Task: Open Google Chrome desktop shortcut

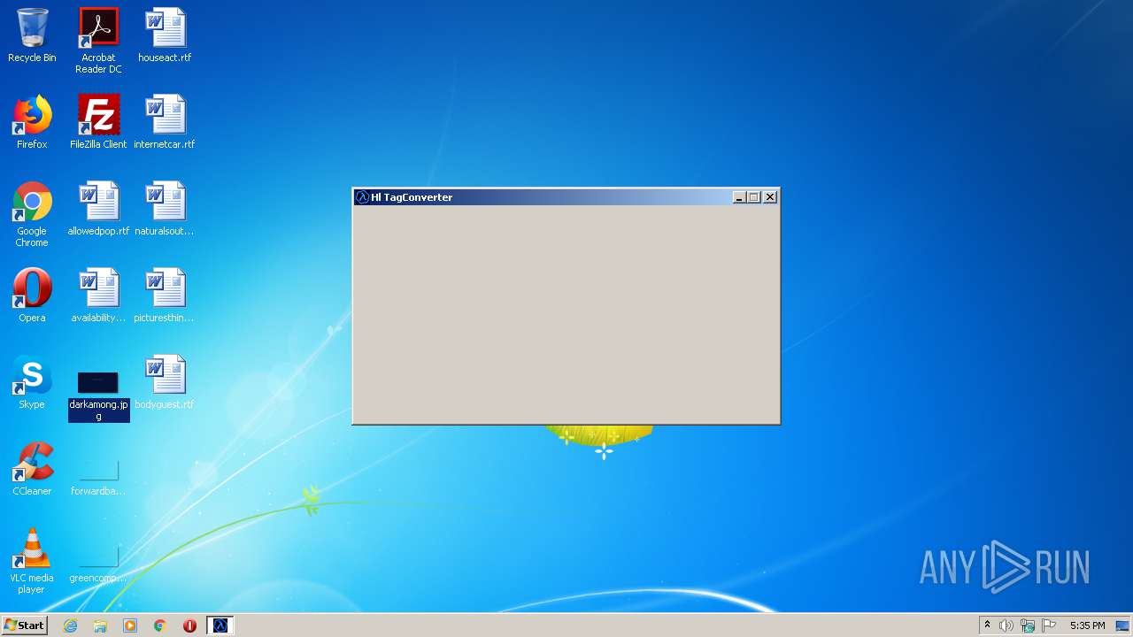Action: 32,214
